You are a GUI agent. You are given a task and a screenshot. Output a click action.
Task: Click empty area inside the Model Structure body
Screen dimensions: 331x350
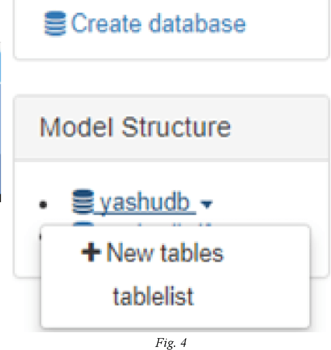(x=269, y=186)
